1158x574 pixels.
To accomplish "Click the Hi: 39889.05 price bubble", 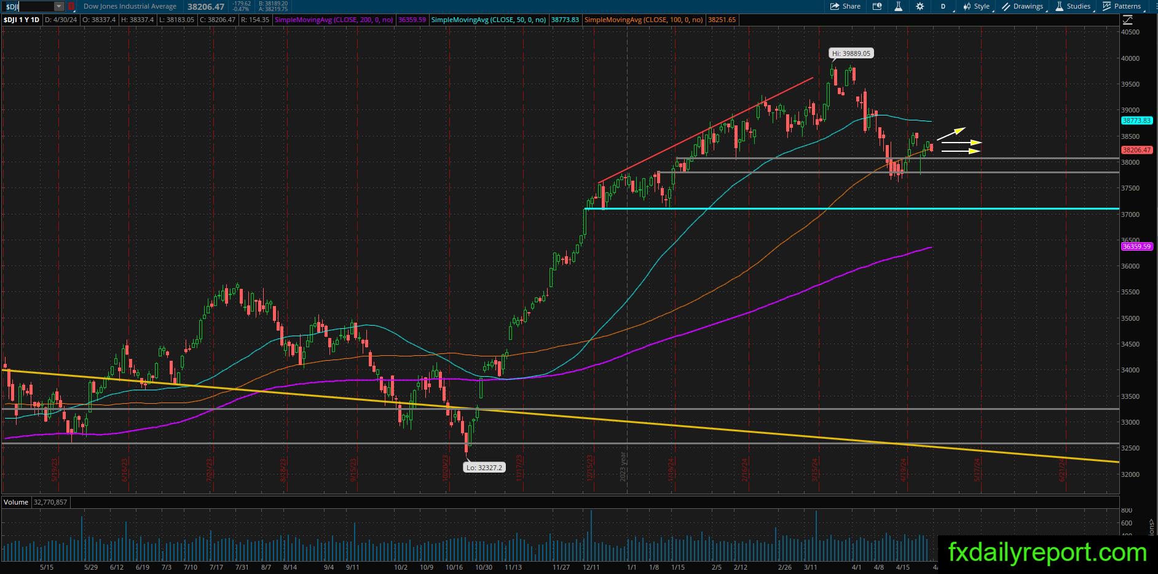I will click(851, 53).
